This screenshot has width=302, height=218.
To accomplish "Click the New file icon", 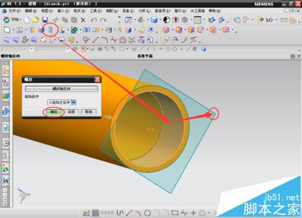I will pos(27,20).
